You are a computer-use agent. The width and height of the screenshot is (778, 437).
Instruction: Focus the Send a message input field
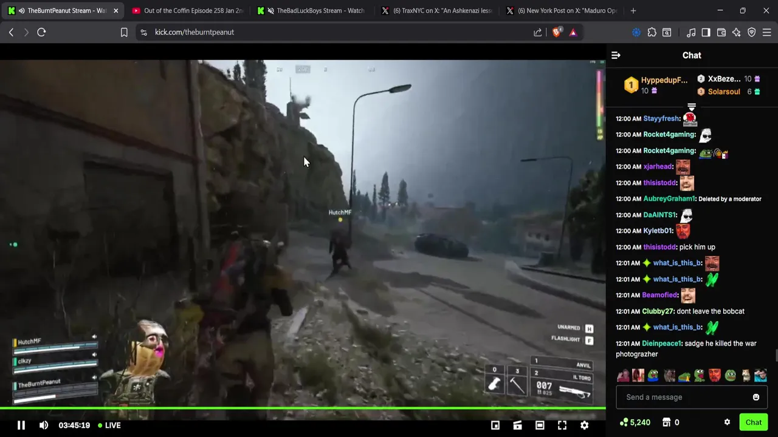[x=692, y=397]
